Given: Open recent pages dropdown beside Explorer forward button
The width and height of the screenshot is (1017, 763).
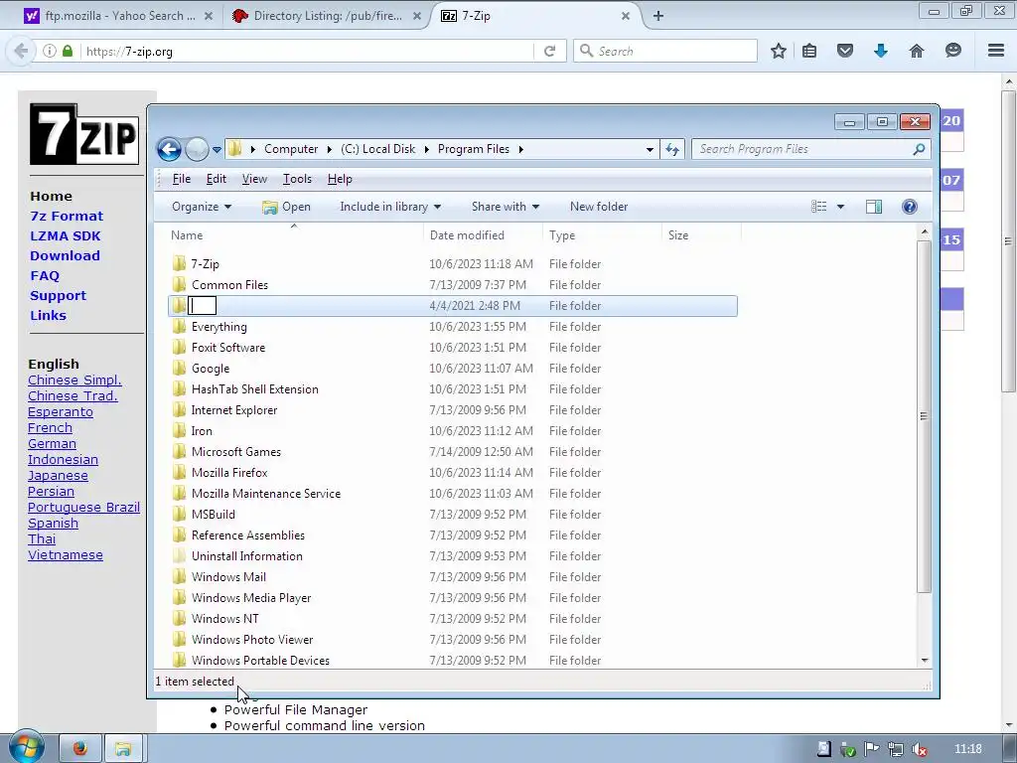Looking at the screenshot, I should [217, 150].
